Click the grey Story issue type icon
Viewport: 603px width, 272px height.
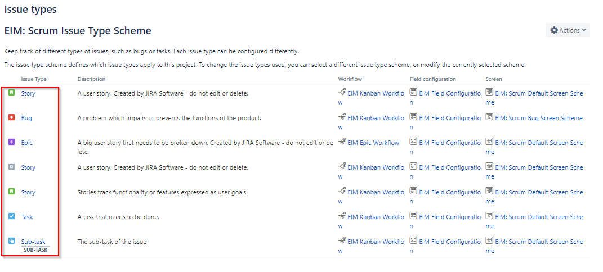point(11,167)
